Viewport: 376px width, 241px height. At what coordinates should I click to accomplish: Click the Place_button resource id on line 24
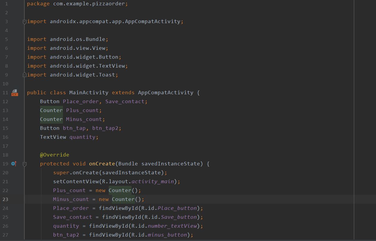[x=177, y=208]
